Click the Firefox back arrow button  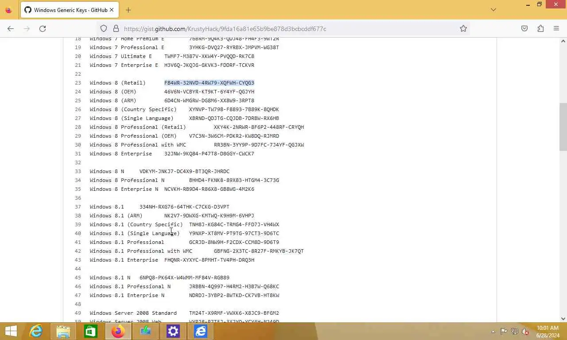point(11,28)
